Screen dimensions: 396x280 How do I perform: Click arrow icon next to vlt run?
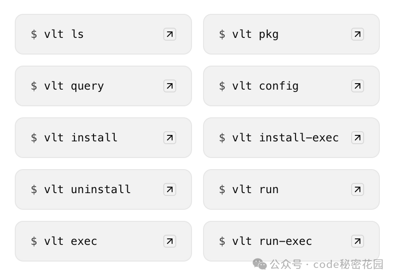pyautogui.click(x=358, y=189)
